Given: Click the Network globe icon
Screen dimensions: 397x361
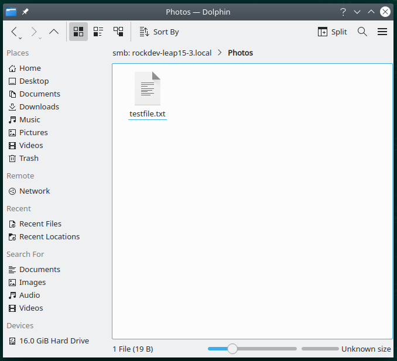Looking at the screenshot, I should click(x=12, y=191).
